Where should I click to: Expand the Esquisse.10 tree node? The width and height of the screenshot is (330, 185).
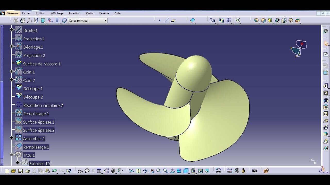click(18, 163)
